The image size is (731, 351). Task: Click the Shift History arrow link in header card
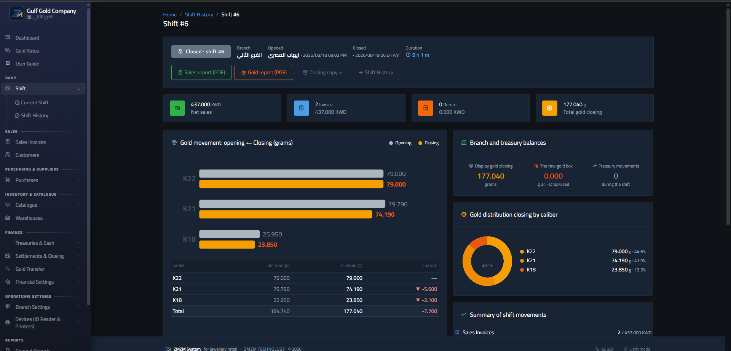click(376, 72)
